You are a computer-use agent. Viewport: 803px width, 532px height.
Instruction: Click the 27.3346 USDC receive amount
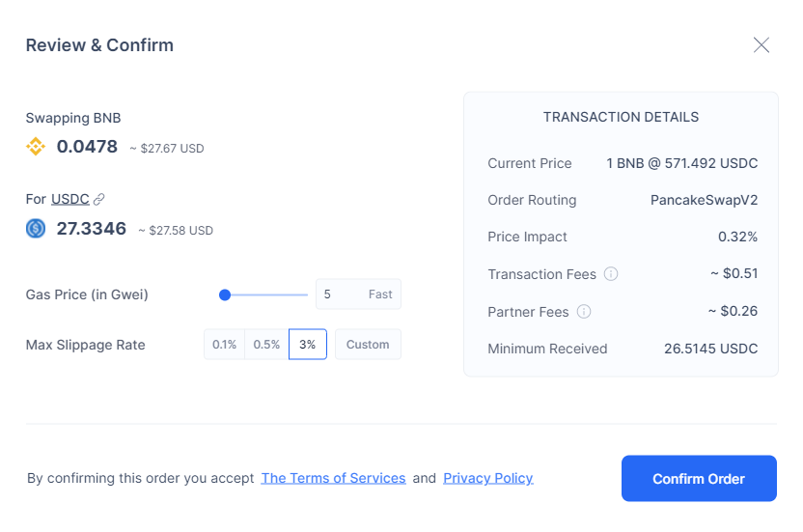92,229
